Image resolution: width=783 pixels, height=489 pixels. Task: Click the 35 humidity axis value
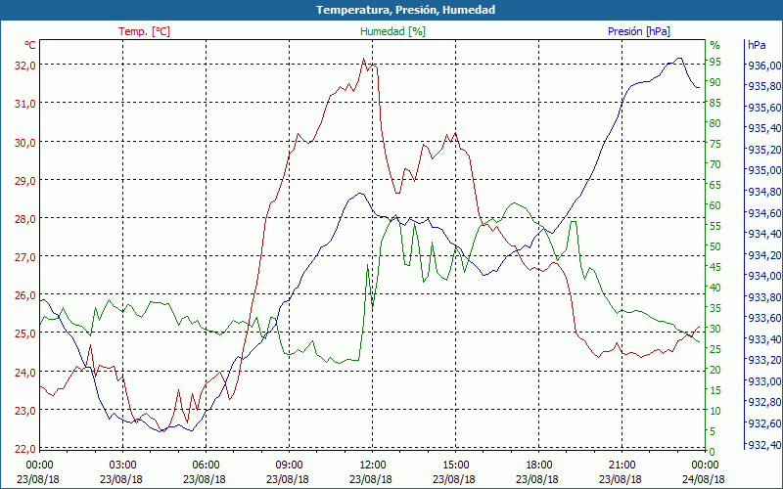[715, 308]
